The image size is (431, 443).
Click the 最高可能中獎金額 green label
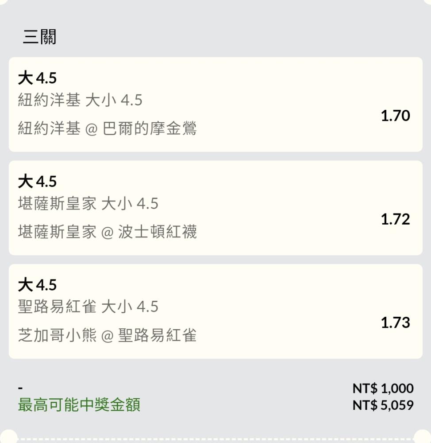pos(79,404)
